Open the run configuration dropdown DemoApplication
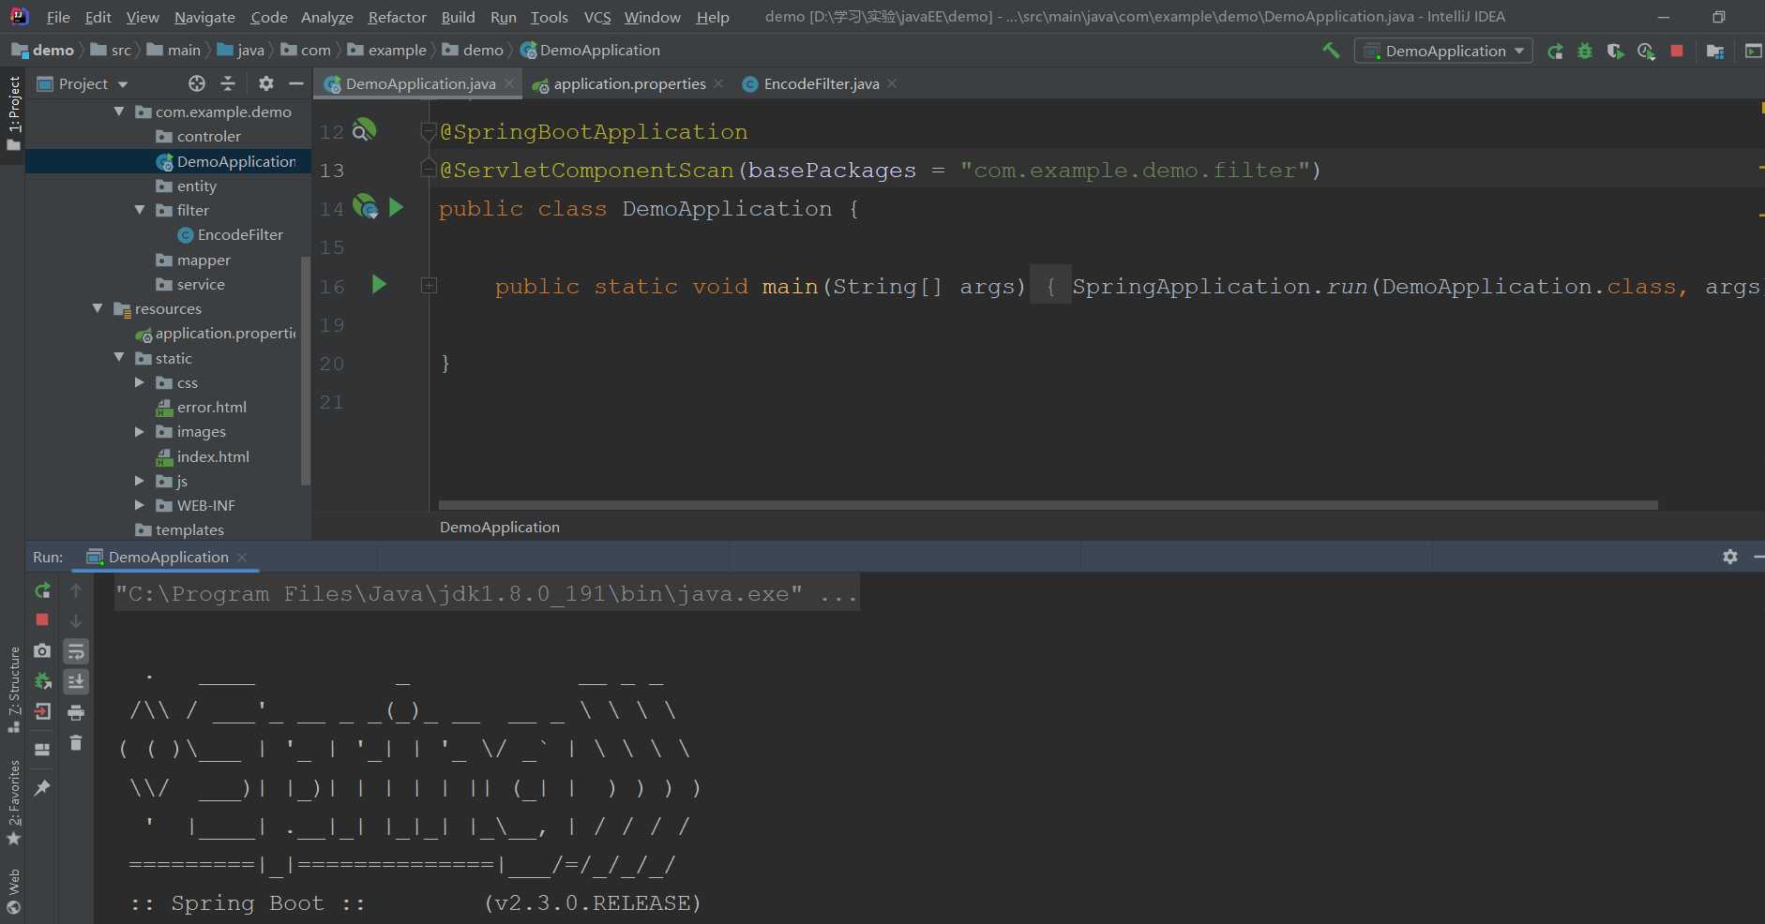The image size is (1765, 924). click(x=1443, y=51)
